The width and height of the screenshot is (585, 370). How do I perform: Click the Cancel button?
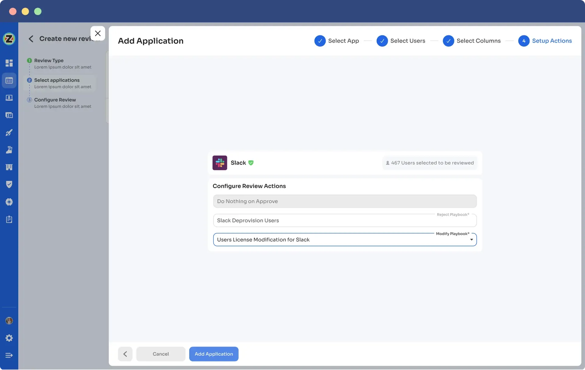[x=161, y=354]
